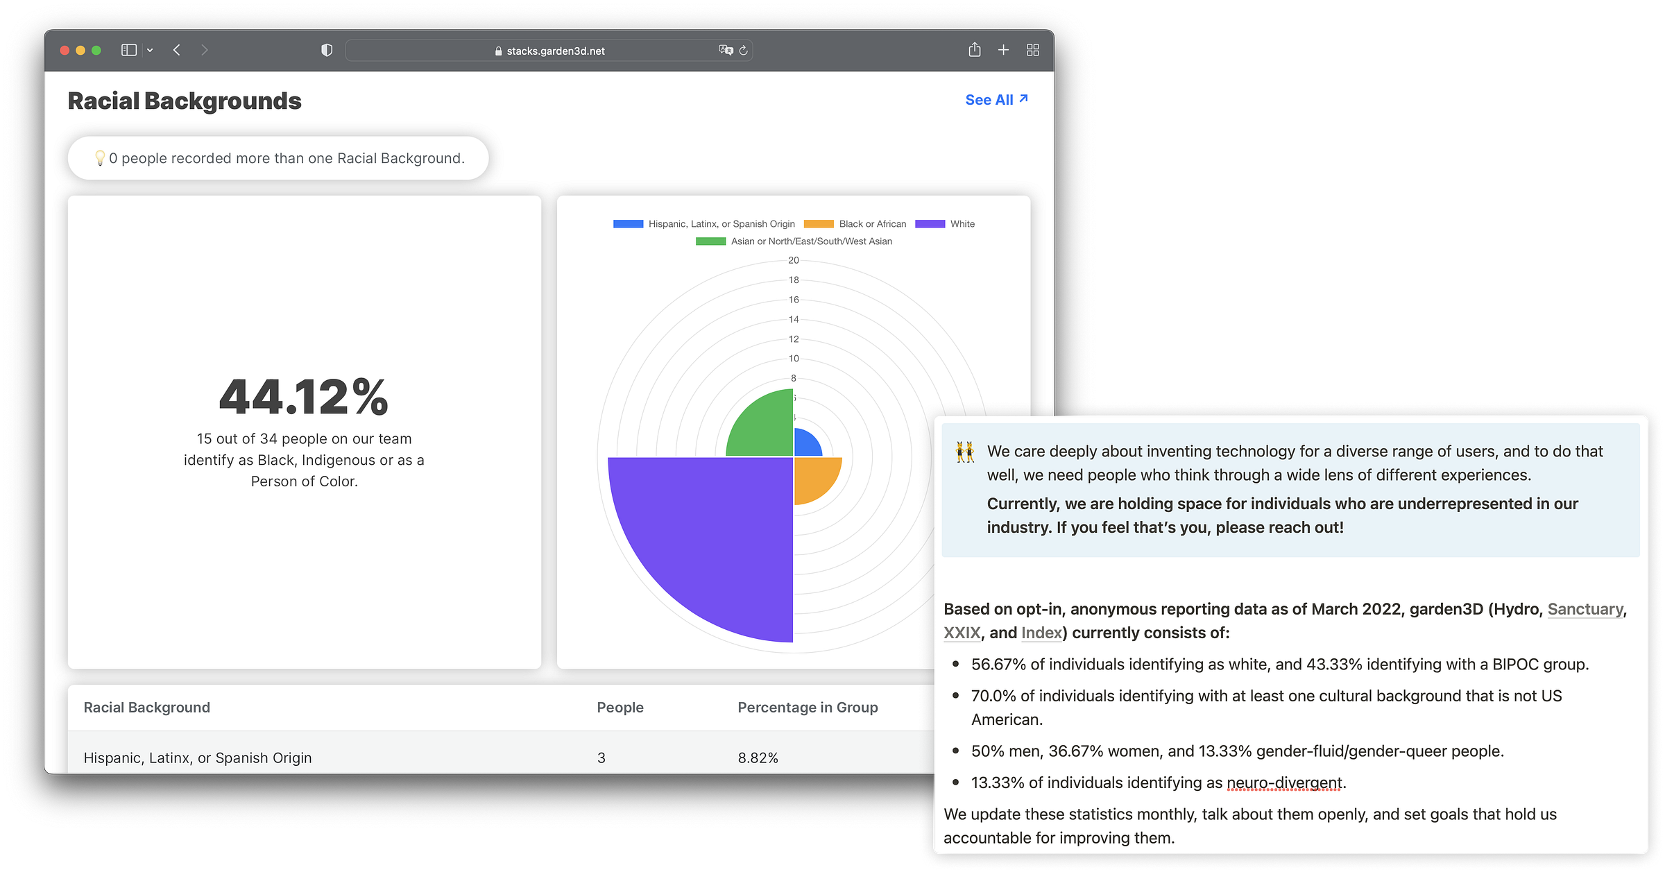Click the People column header
This screenshot has height=872, width=1665.
click(620, 708)
